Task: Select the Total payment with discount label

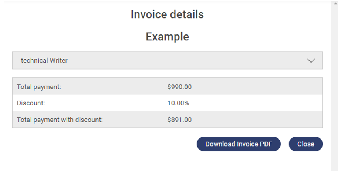Action: (60, 120)
